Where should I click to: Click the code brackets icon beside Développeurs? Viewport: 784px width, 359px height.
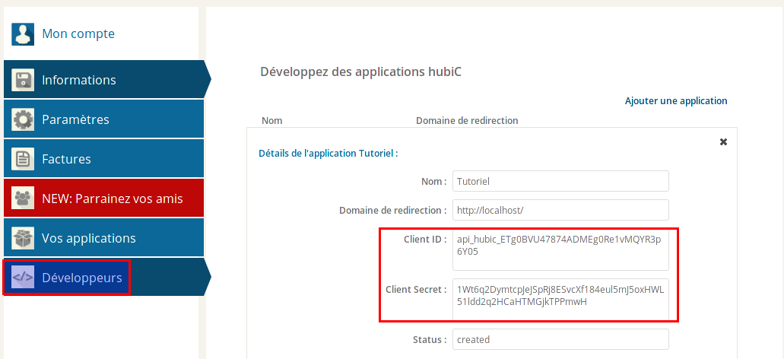pyautogui.click(x=23, y=278)
